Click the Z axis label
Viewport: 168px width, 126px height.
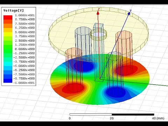99,9
